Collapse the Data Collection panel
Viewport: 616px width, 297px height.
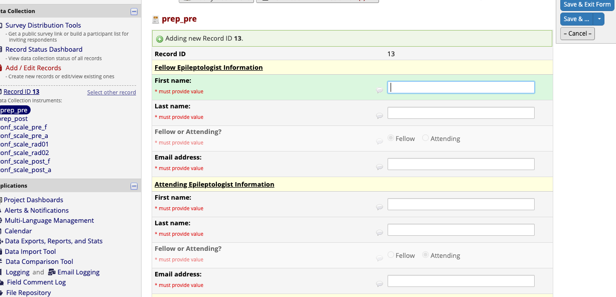[134, 11]
